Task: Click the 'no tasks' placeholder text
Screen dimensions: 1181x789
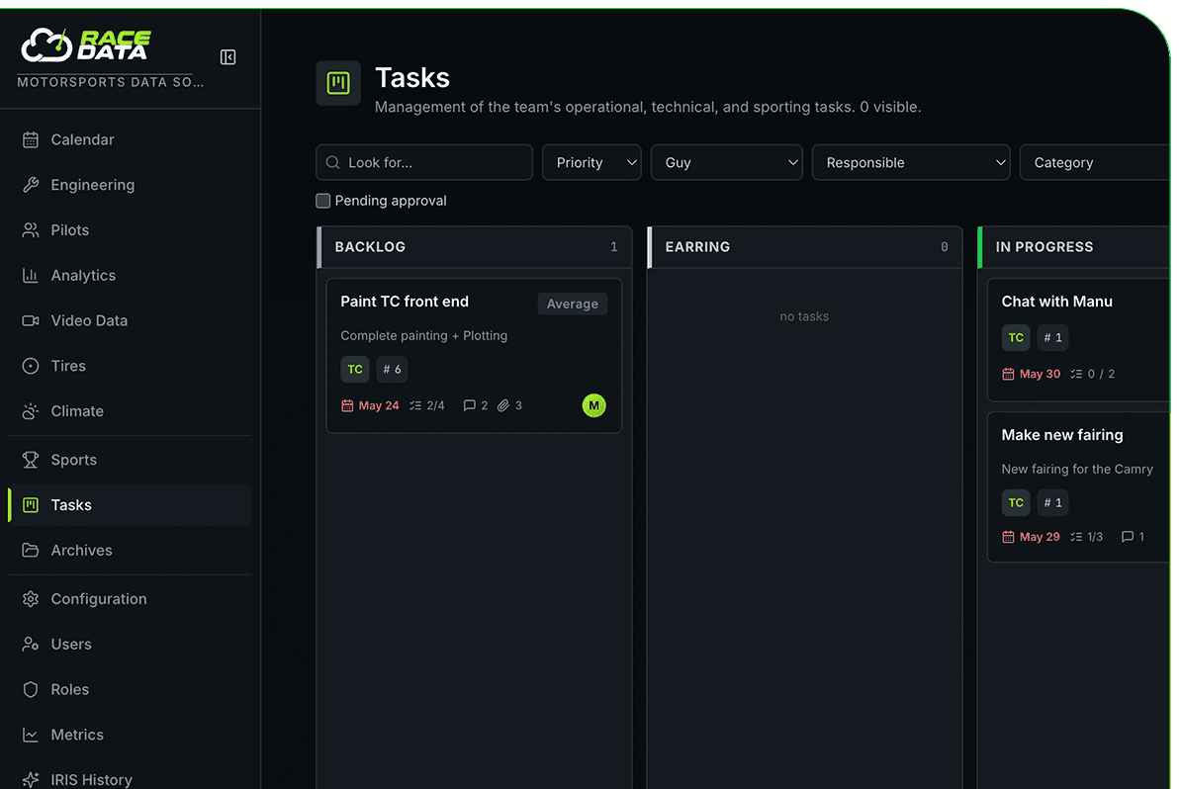Action: coord(804,317)
